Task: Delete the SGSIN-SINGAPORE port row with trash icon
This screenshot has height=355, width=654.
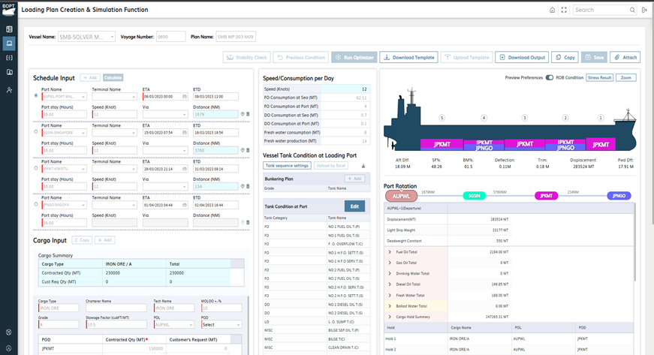Action: (249, 150)
